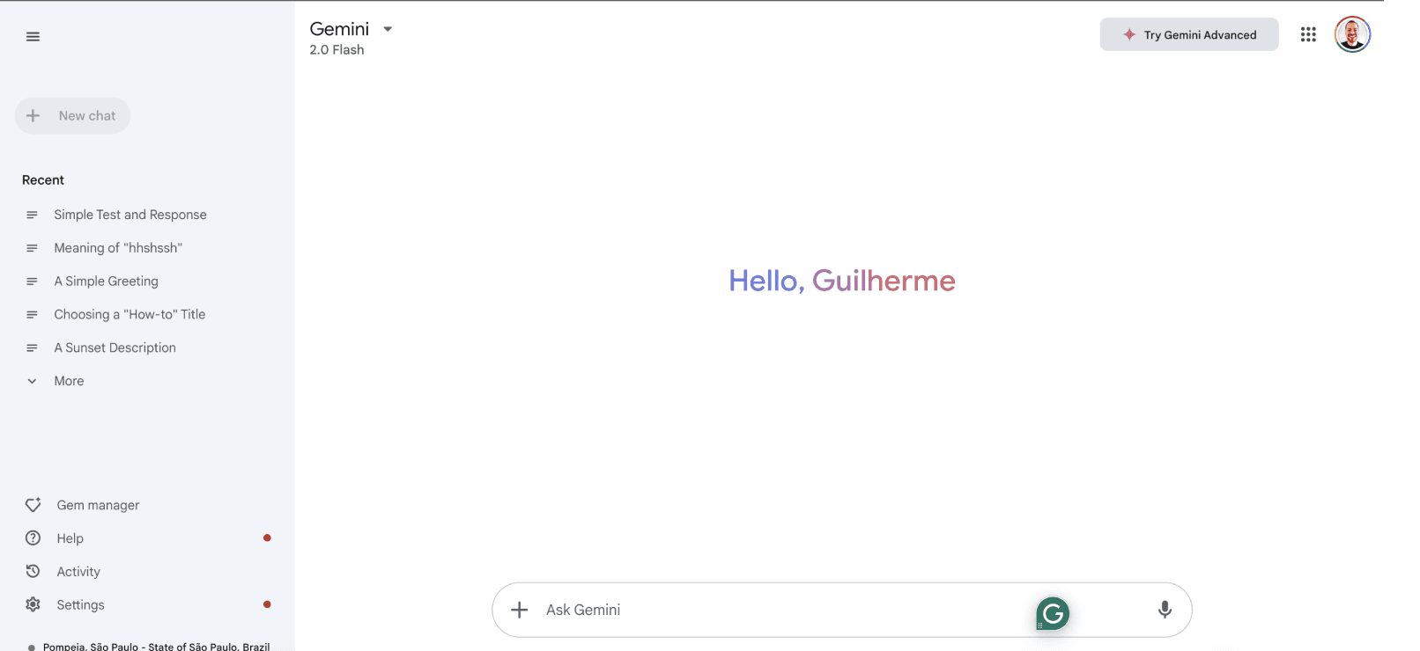Open the Activity menu item
1420x651 pixels.
tap(78, 572)
